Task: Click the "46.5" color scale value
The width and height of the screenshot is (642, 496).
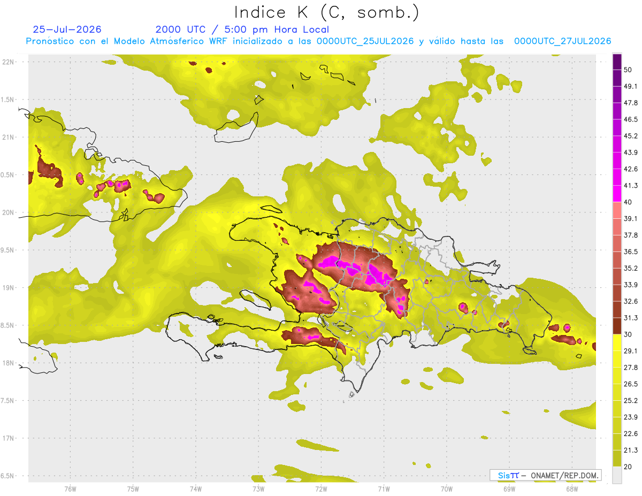Action: click(631, 119)
